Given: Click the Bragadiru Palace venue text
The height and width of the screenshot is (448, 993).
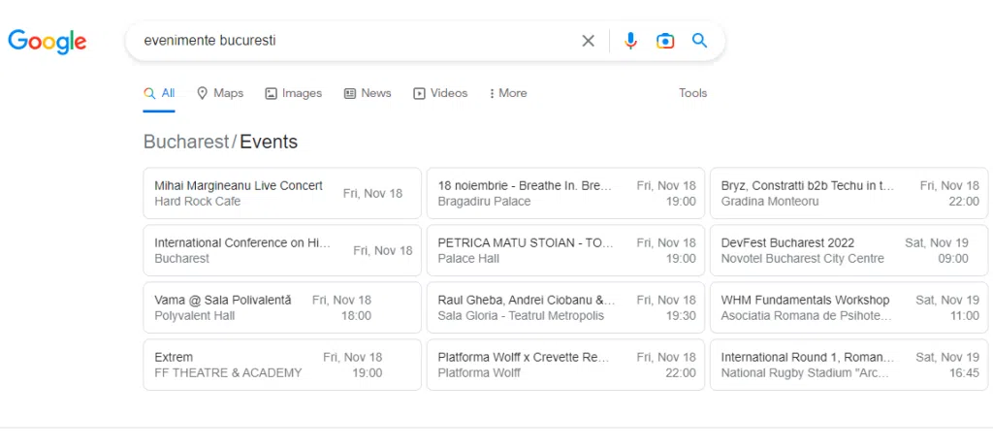Looking at the screenshot, I should (x=485, y=202).
